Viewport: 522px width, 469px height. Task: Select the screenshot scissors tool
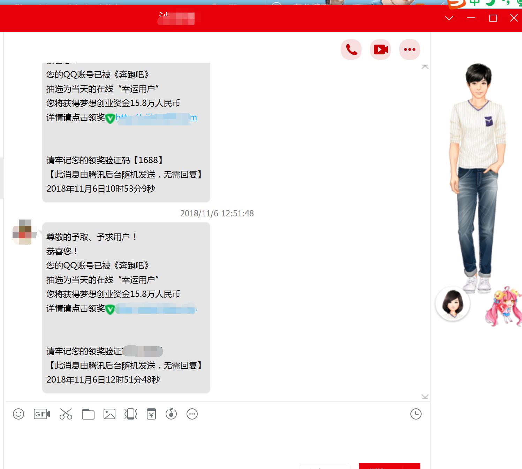point(66,414)
